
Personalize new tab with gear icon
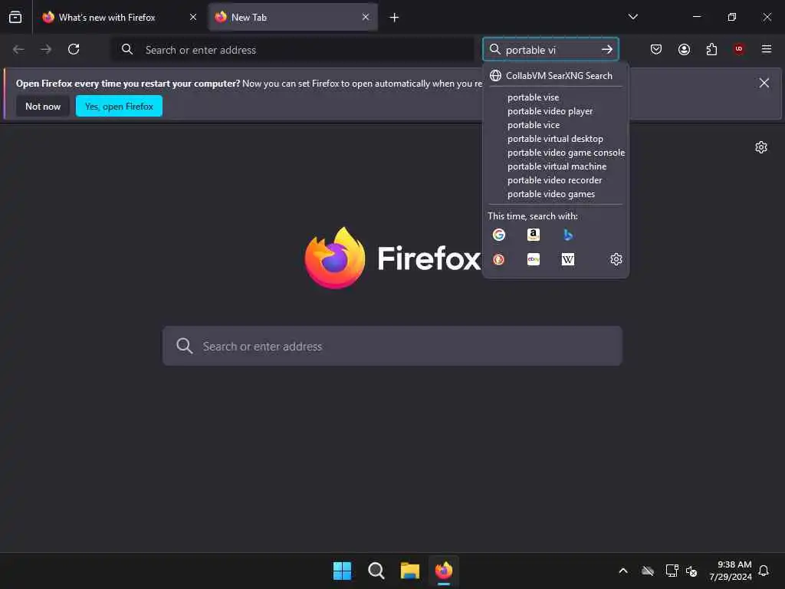pos(761,147)
